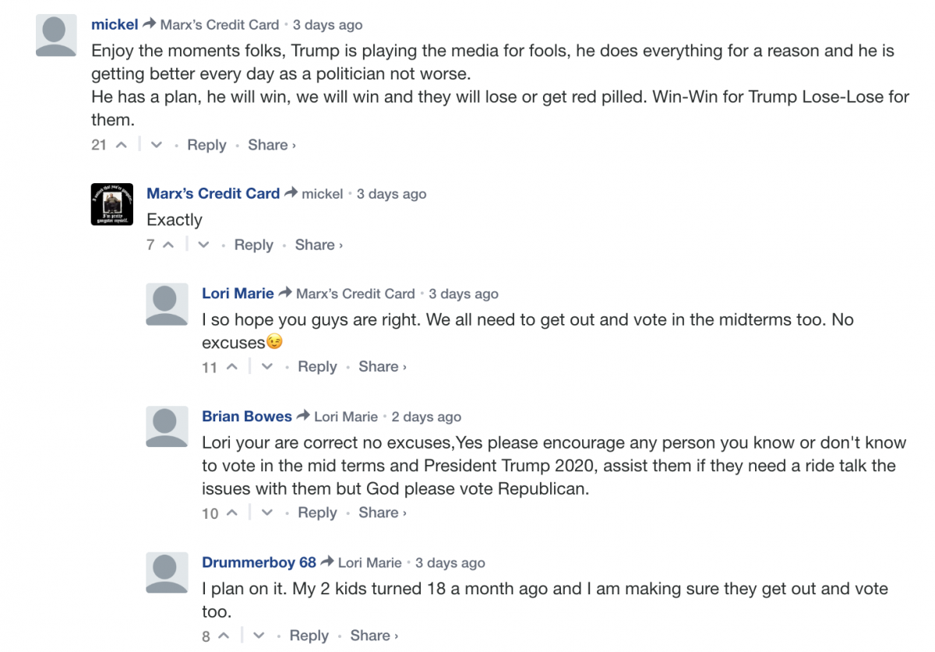This screenshot has width=935, height=652.
Task: Expand Share menu under Lori Marie's comment
Action: pyautogui.click(x=382, y=367)
